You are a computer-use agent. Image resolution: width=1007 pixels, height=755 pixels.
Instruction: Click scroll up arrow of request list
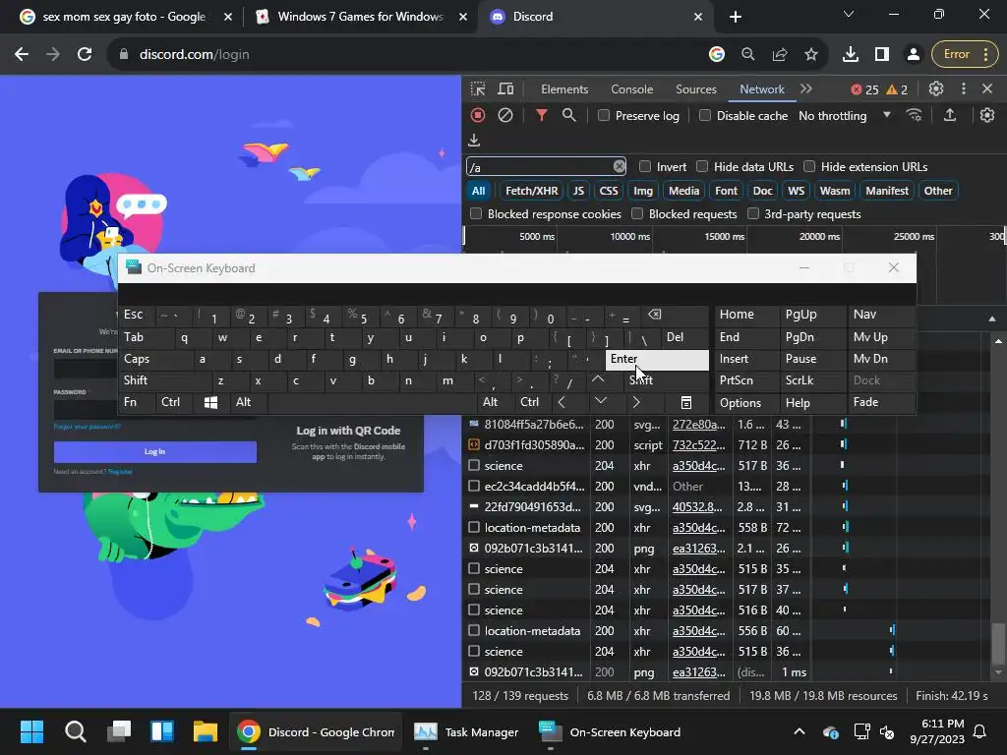pos(998,341)
